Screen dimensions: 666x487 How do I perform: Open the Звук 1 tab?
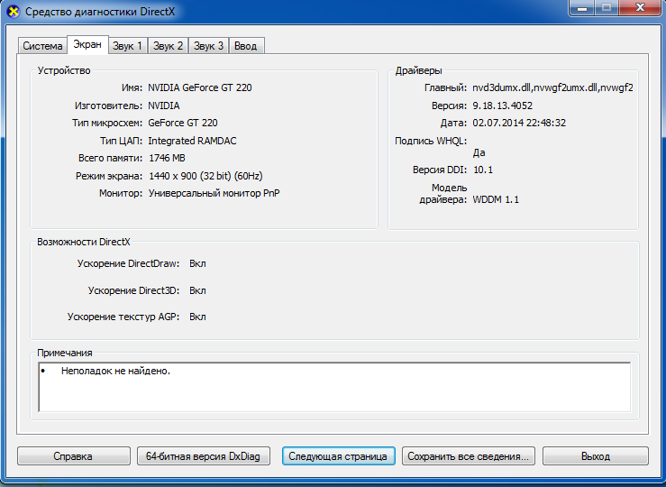pos(127,46)
